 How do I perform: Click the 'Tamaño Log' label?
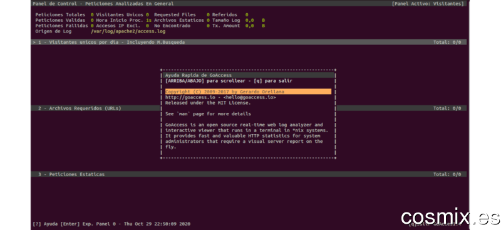click(226, 20)
